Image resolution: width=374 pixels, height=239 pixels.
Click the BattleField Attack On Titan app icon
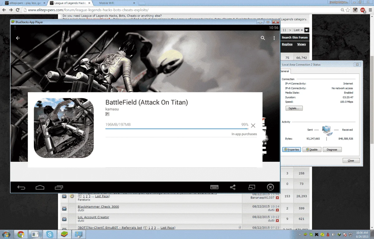coord(64,128)
